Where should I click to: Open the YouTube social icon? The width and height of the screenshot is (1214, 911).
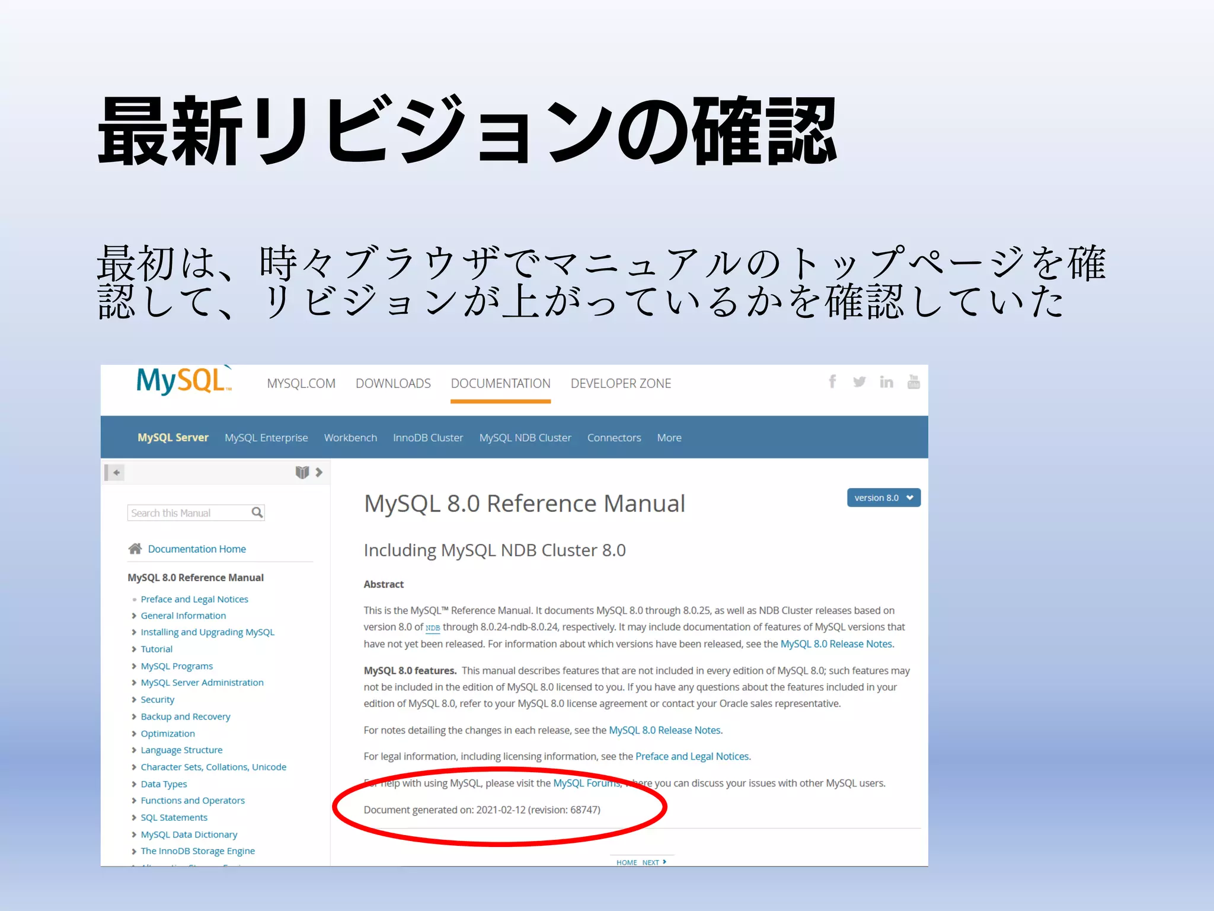pos(913,381)
